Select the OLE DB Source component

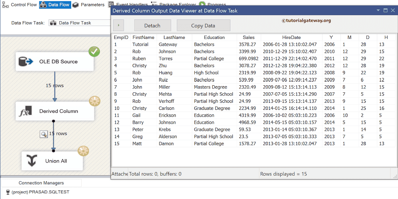[x=54, y=62]
